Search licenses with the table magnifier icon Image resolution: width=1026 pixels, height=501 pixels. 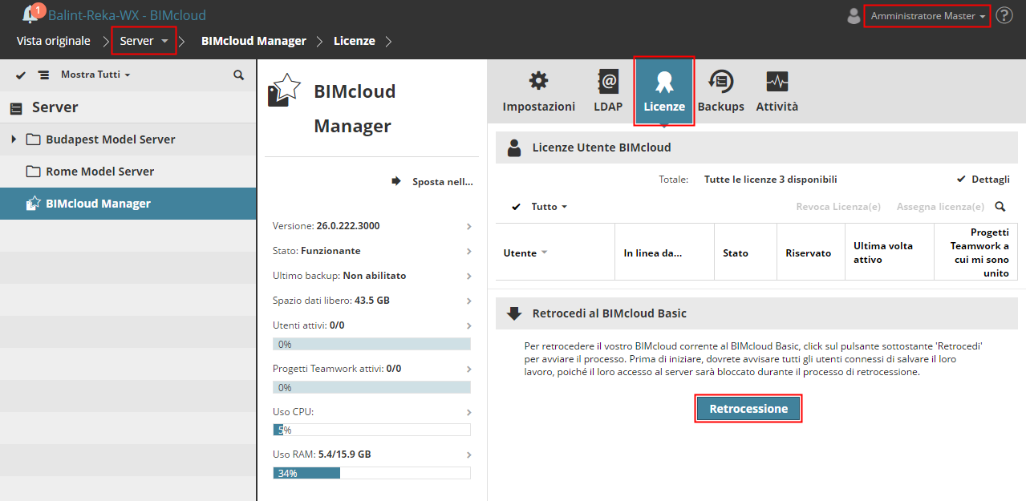pos(1000,207)
